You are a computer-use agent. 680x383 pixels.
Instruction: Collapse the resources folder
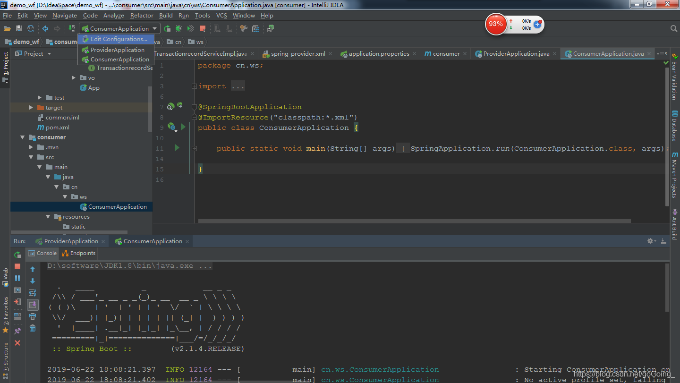(48, 217)
